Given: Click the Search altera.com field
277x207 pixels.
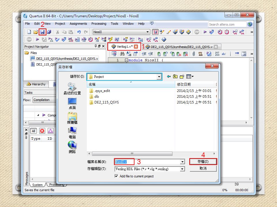Looking at the screenshot, I should tap(227, 24).
